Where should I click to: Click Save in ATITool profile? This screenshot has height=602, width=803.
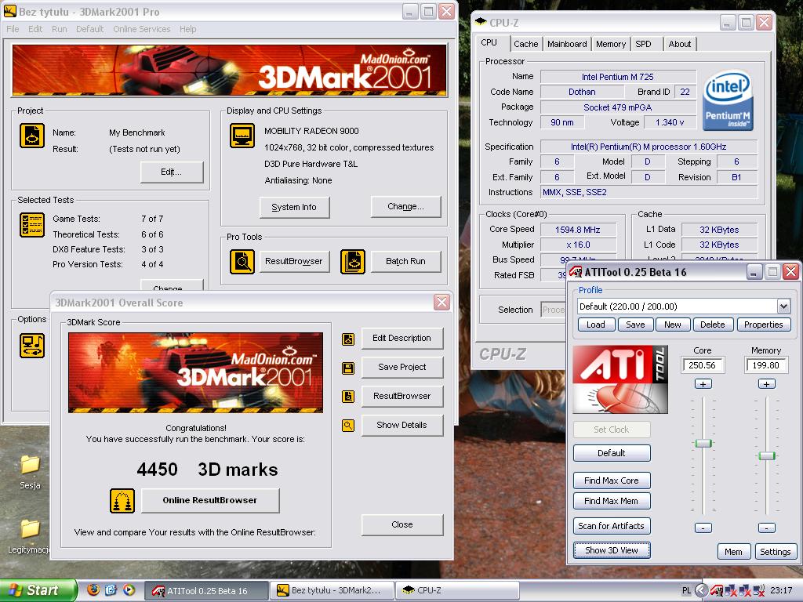tap(635, 325)
